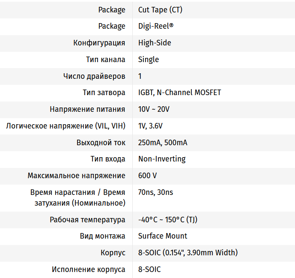This screenshot has width=295, height=278.
Task: Select the "Максимальное напряжение" label
Action: click(x=77, y=176)
